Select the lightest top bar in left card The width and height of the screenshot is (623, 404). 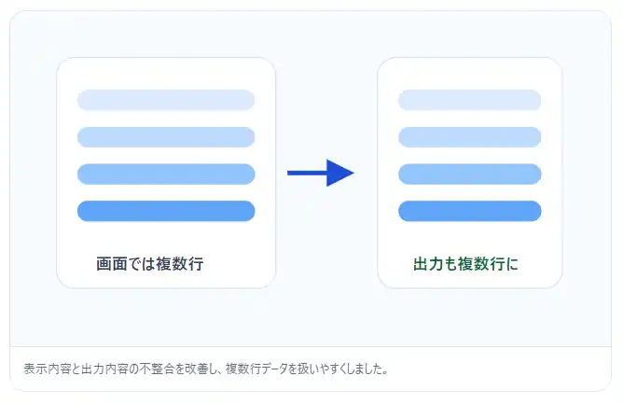[166, 100]
